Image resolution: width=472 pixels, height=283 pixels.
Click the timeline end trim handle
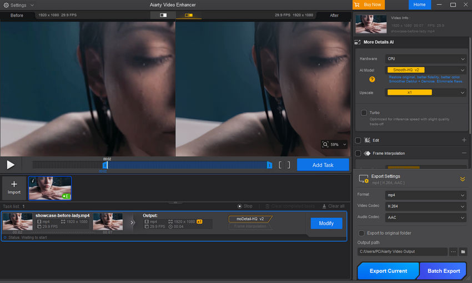[269, 165]
